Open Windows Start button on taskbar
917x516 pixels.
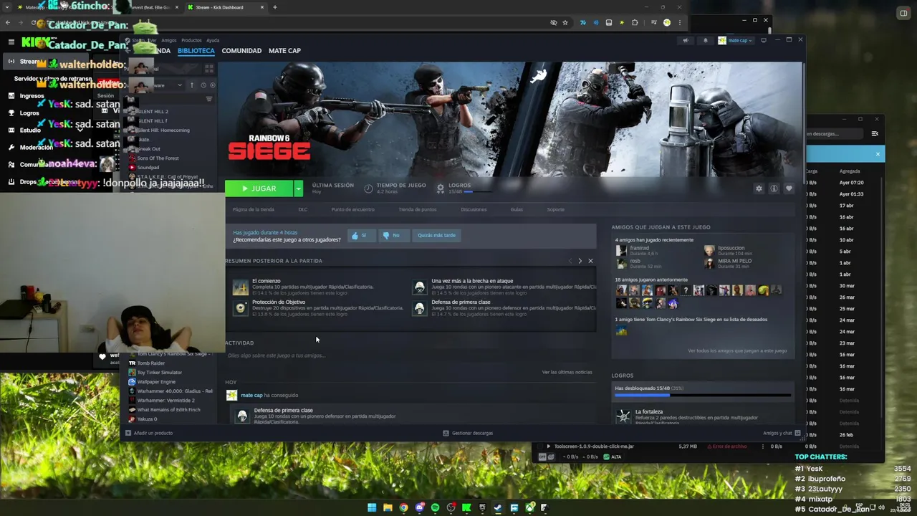click(372, 507)
